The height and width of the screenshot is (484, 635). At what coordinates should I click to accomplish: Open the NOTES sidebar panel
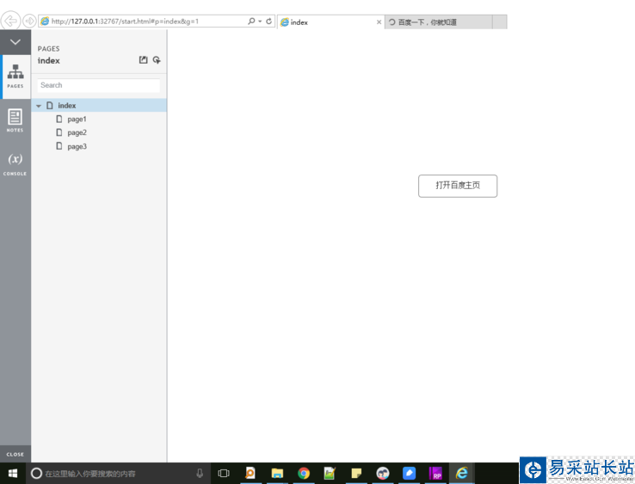15,120
